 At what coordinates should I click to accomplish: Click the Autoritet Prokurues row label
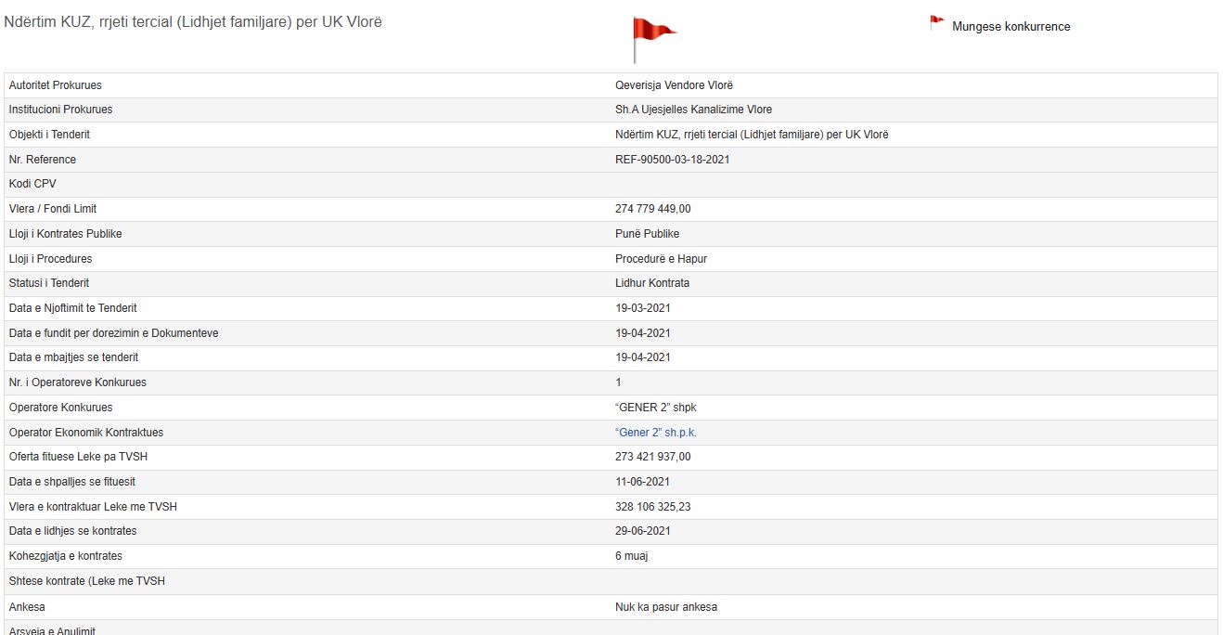56,85
